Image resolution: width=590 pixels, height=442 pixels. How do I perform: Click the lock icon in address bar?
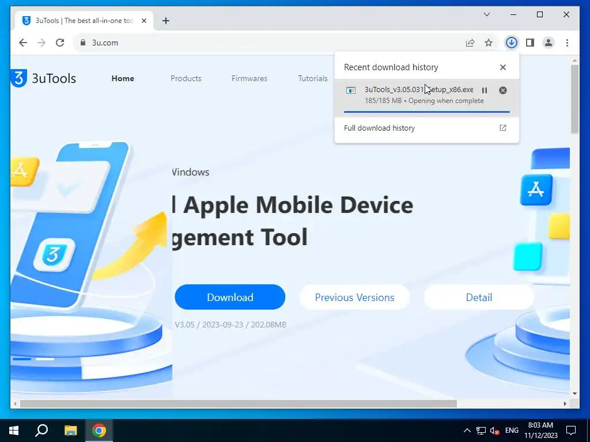click(83, 43)
